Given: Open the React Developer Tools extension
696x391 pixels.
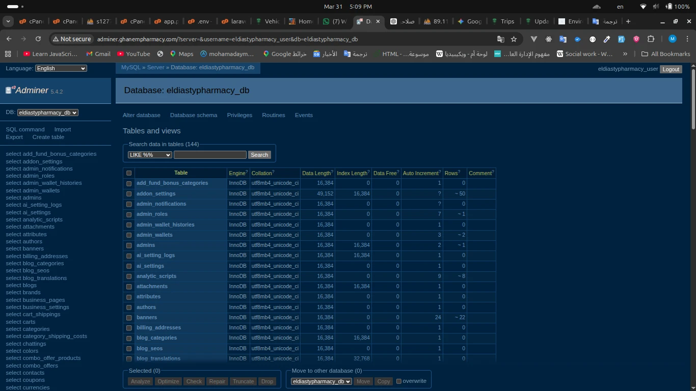Looking at the screenshot, I should (x=548, y=39).
